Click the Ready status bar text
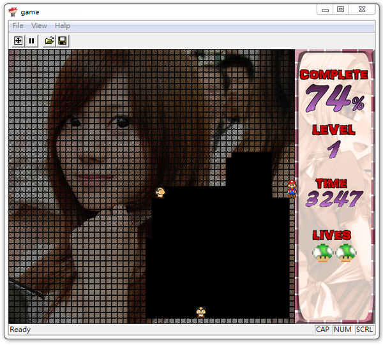Viewport: 383px width, 345px height. click(20, 330)
